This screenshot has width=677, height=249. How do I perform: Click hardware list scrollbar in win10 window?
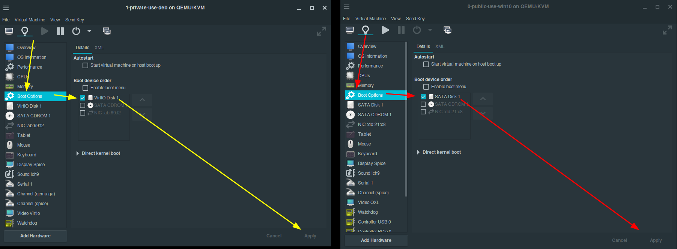click(x=406, y=119)
